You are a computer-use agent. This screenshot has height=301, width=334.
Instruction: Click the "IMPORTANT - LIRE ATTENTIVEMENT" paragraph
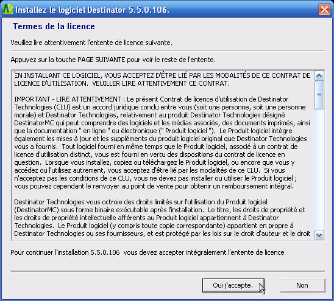[x=162, y=143]
